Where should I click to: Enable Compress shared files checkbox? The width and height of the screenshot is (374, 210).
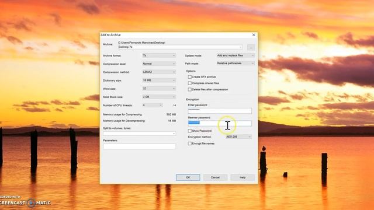[x=189, y=83]
